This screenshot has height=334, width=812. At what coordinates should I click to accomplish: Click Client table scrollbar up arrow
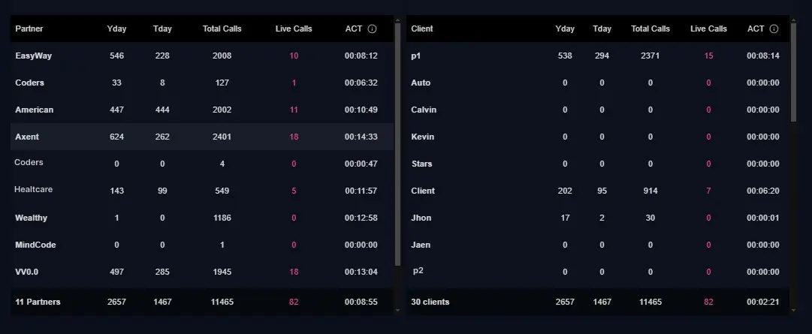tap(793, 21)
